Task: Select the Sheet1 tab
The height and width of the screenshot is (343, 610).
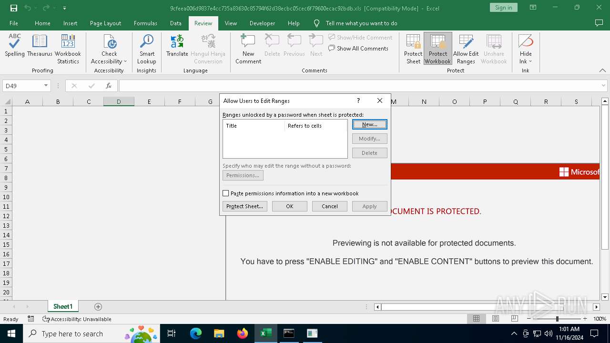Action: tap(63, 307)
